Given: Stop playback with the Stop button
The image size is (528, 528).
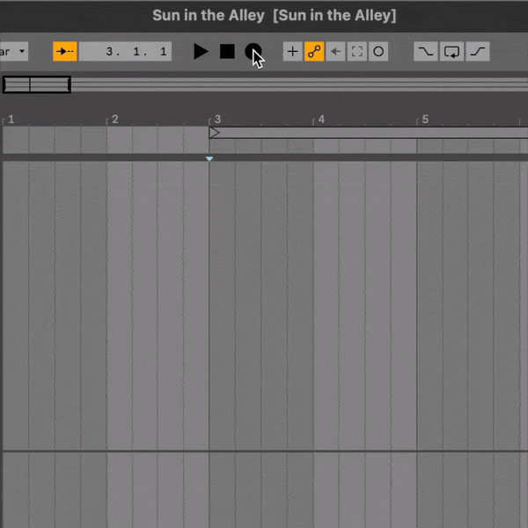Looking at the screenshot, I should (x=227, y=52).
